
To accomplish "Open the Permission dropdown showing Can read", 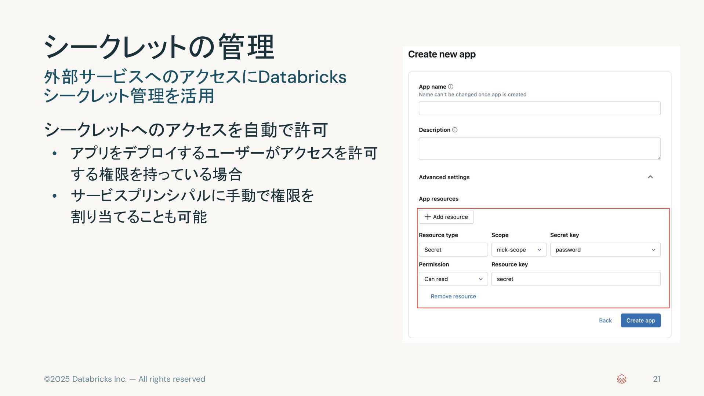I will [453, 279].
